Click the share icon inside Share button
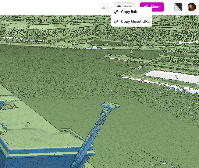199x168 pixels. point(146,7)
